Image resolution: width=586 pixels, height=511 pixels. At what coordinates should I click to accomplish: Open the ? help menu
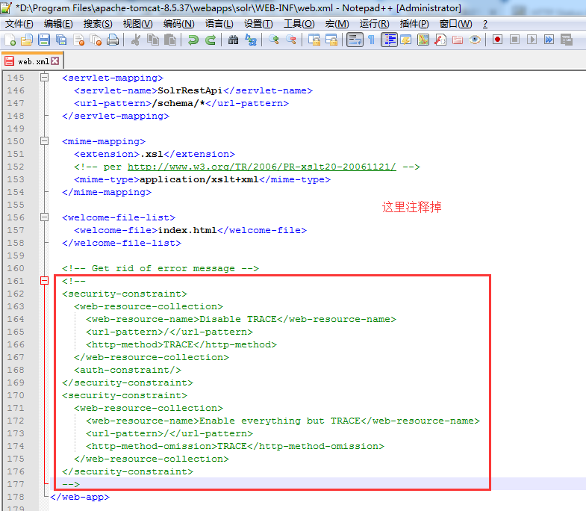click(x=485, y=24)
